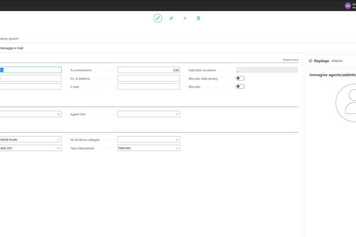Click the Nr. di telefono field
Image resolution: width=356 pixels, height=237 pixels.
tap(148, 78)
